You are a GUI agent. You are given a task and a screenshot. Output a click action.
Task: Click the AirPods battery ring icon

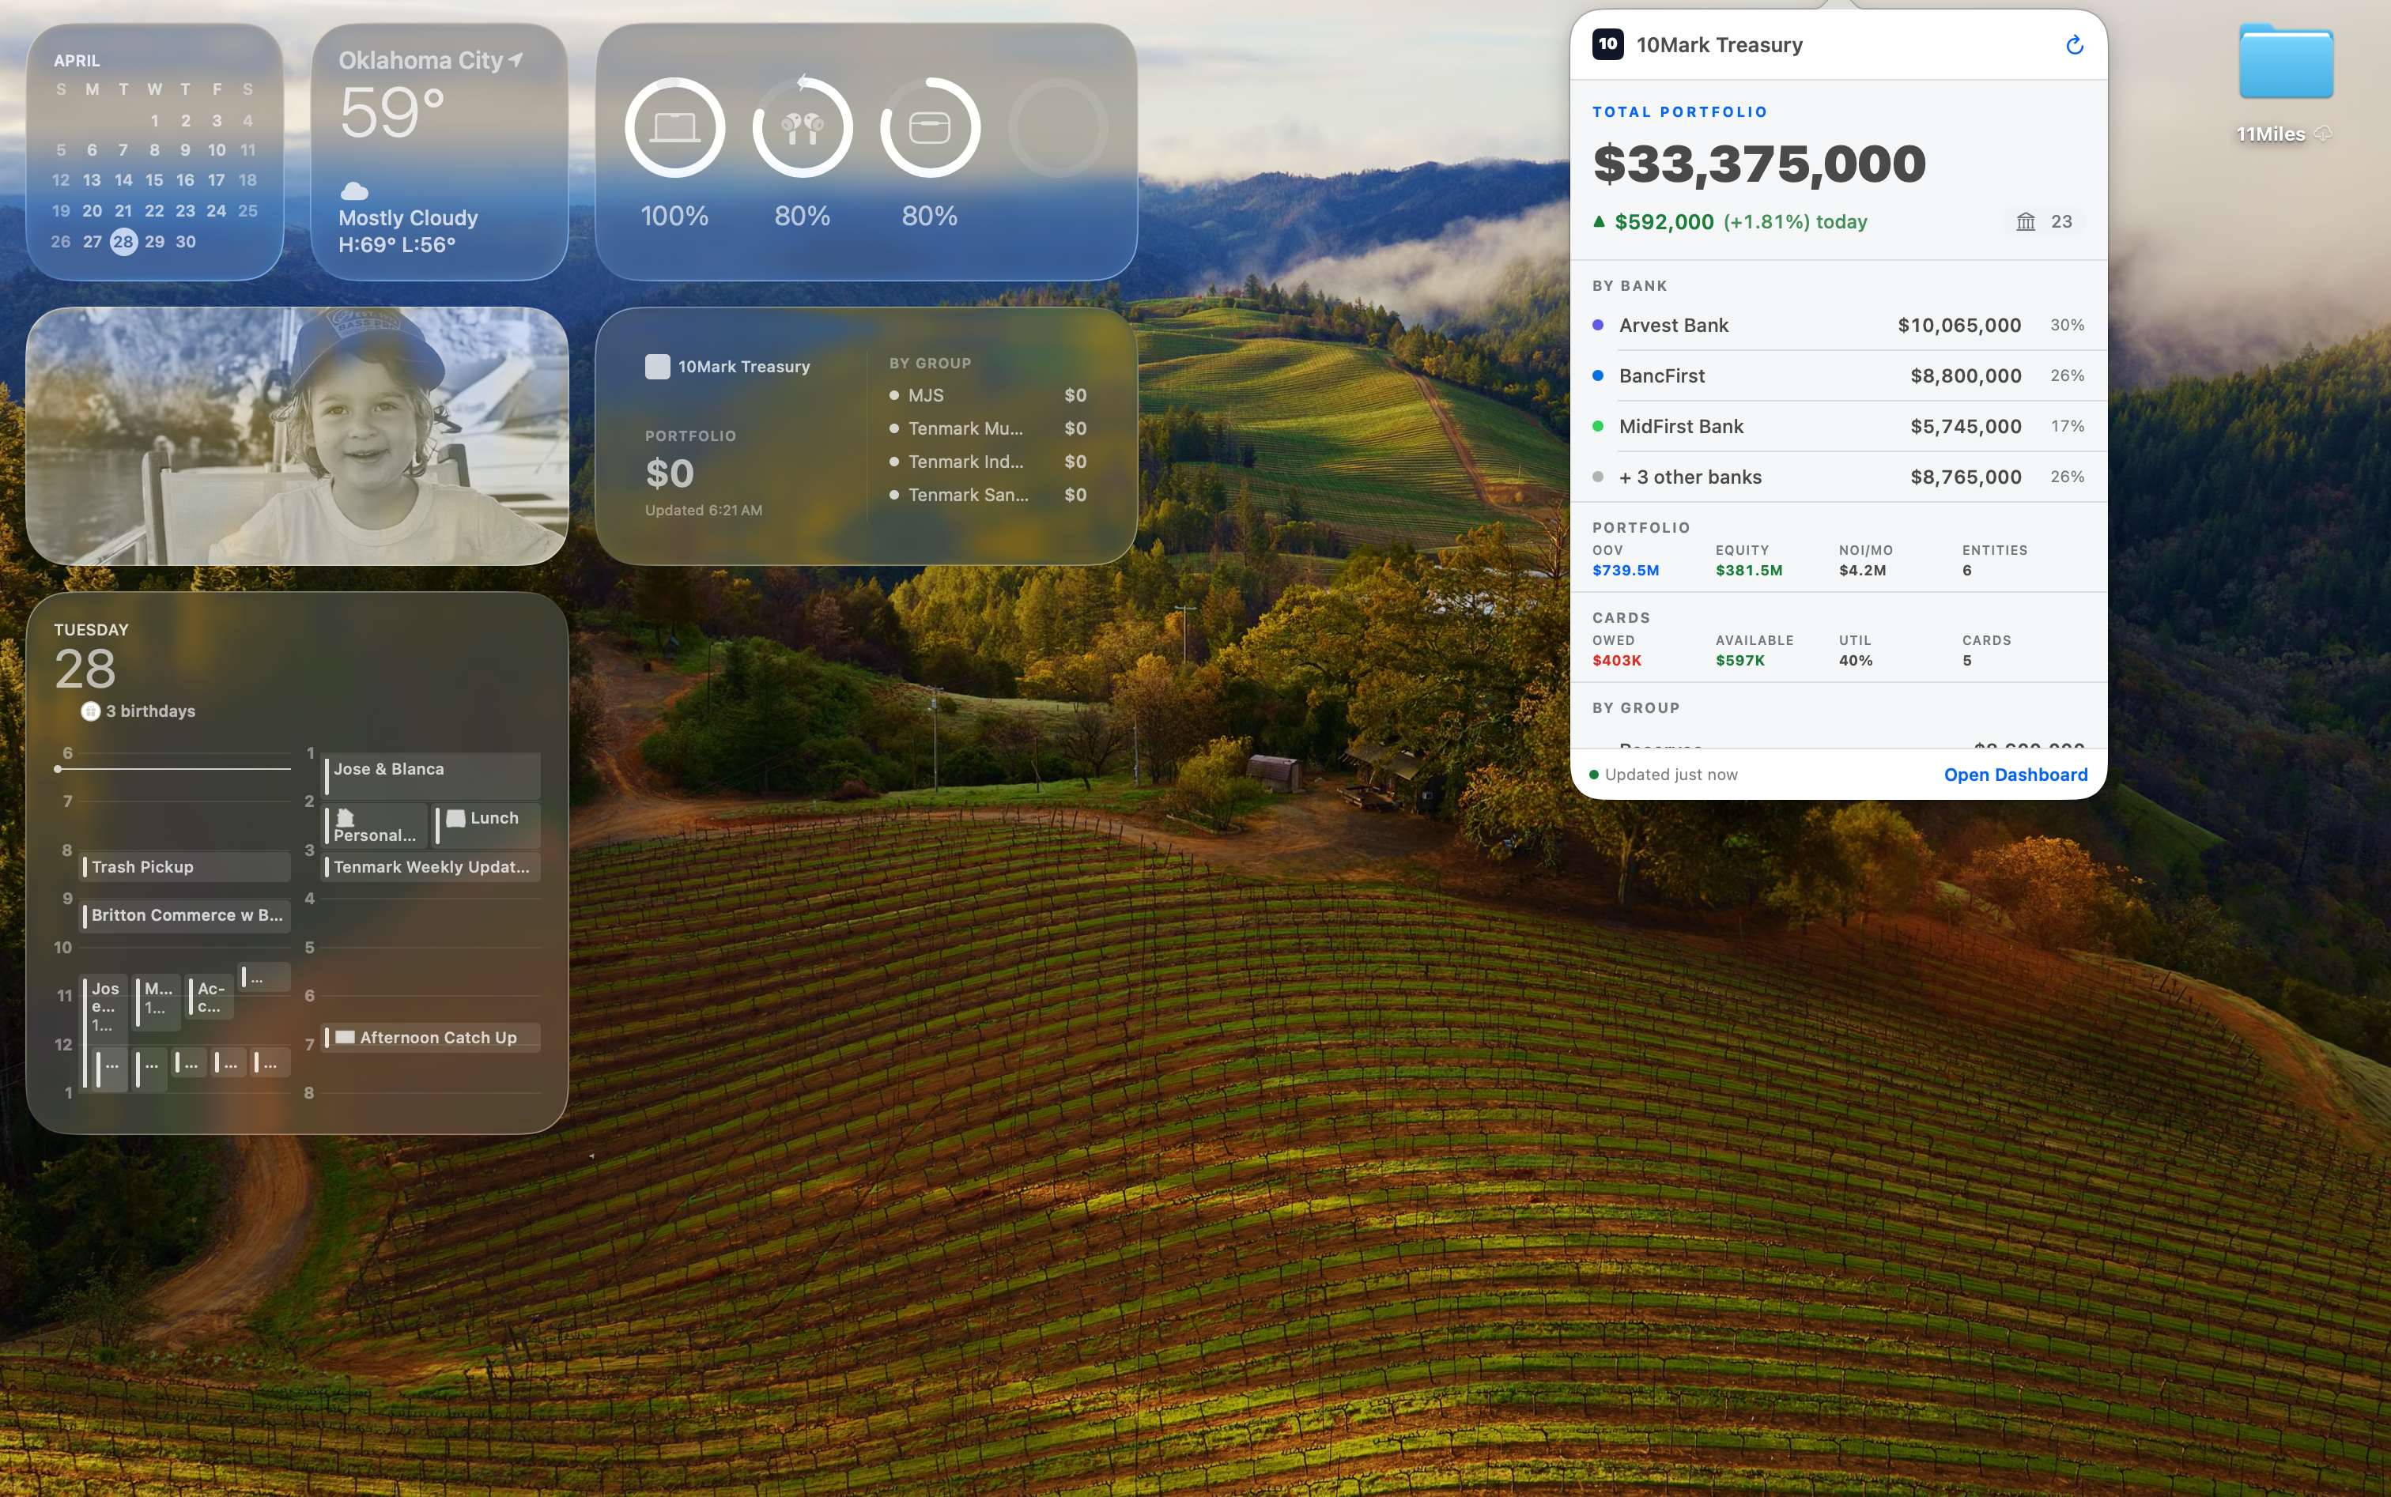803,128
